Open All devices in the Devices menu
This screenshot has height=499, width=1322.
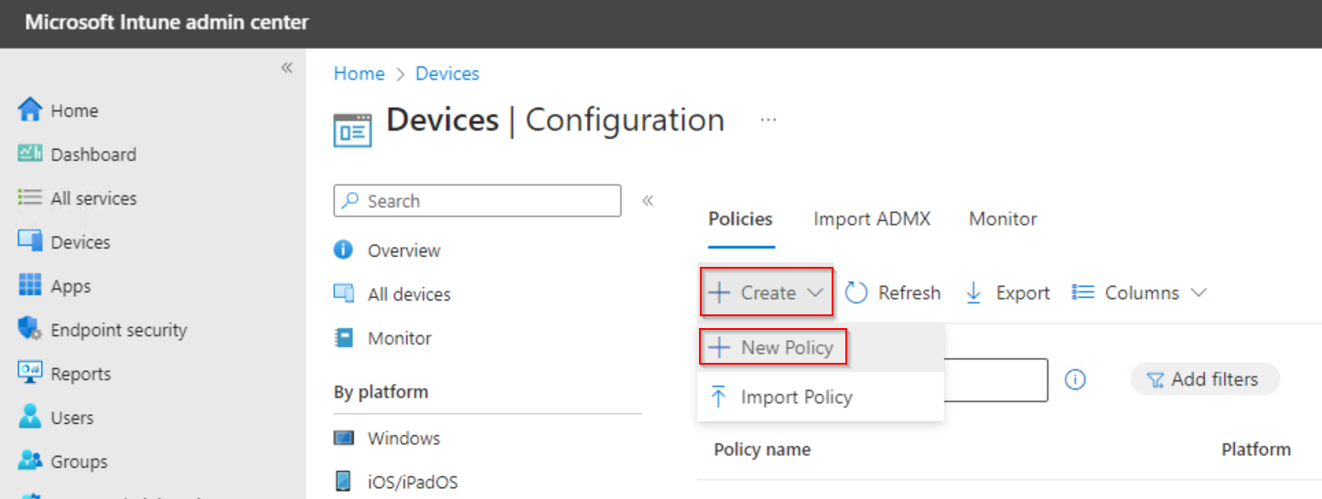pyautogui.click(x=392, y=294)
